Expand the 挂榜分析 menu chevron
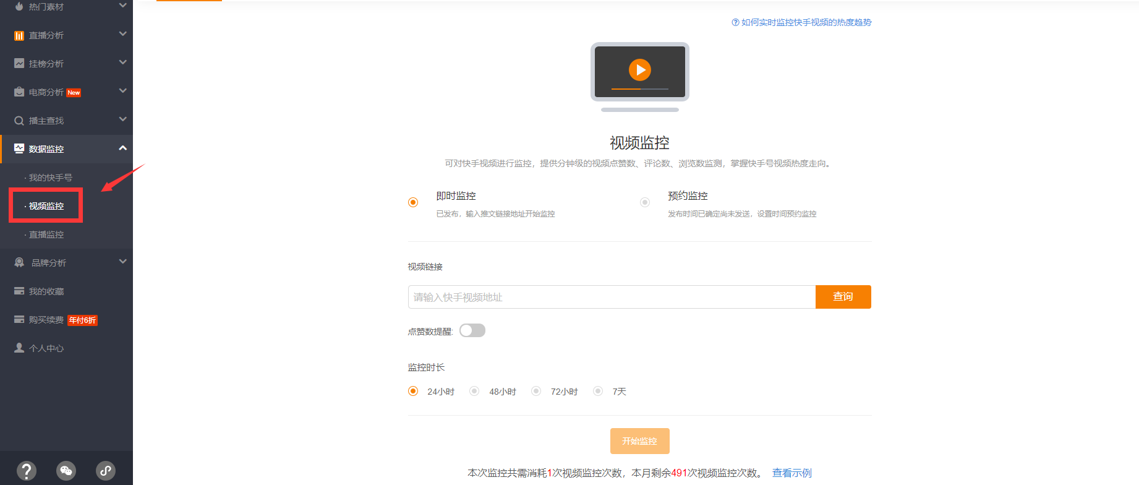 point(122,62)
